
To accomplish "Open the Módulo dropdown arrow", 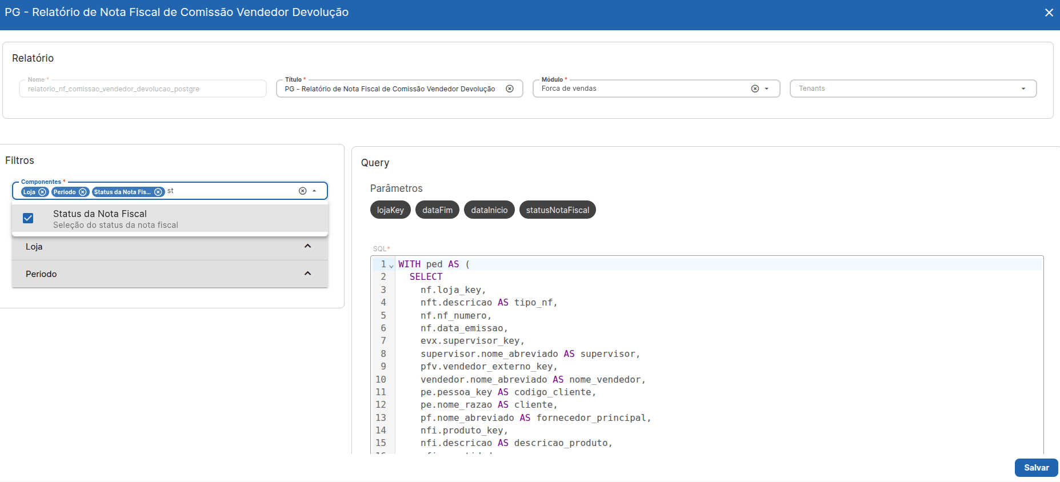I will click(x=767, y=89).
